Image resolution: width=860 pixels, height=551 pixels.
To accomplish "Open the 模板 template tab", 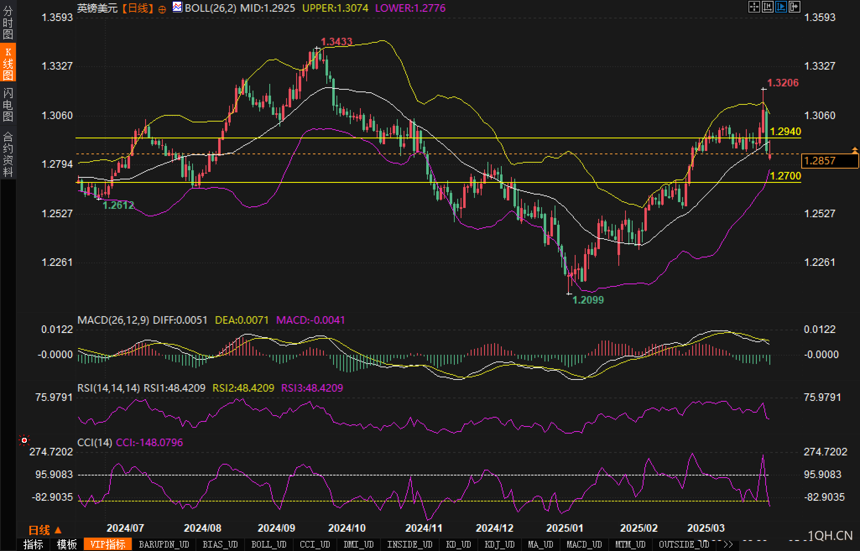I will (67, 545).
